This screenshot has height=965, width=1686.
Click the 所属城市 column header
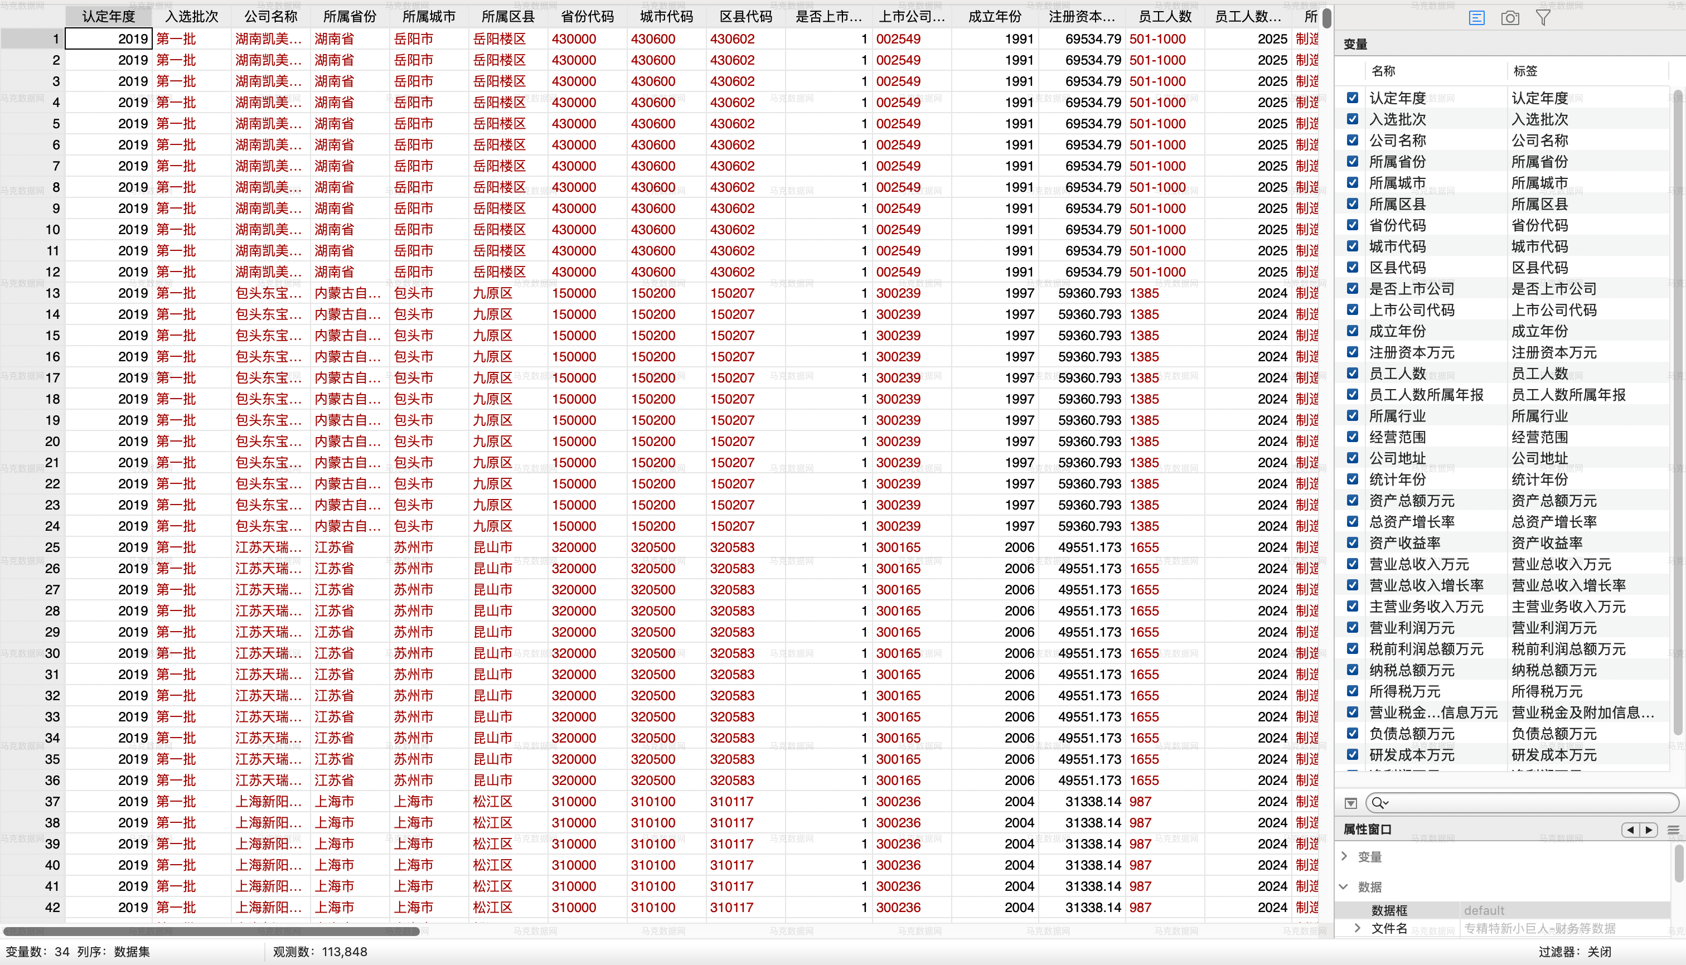[429, 17]
